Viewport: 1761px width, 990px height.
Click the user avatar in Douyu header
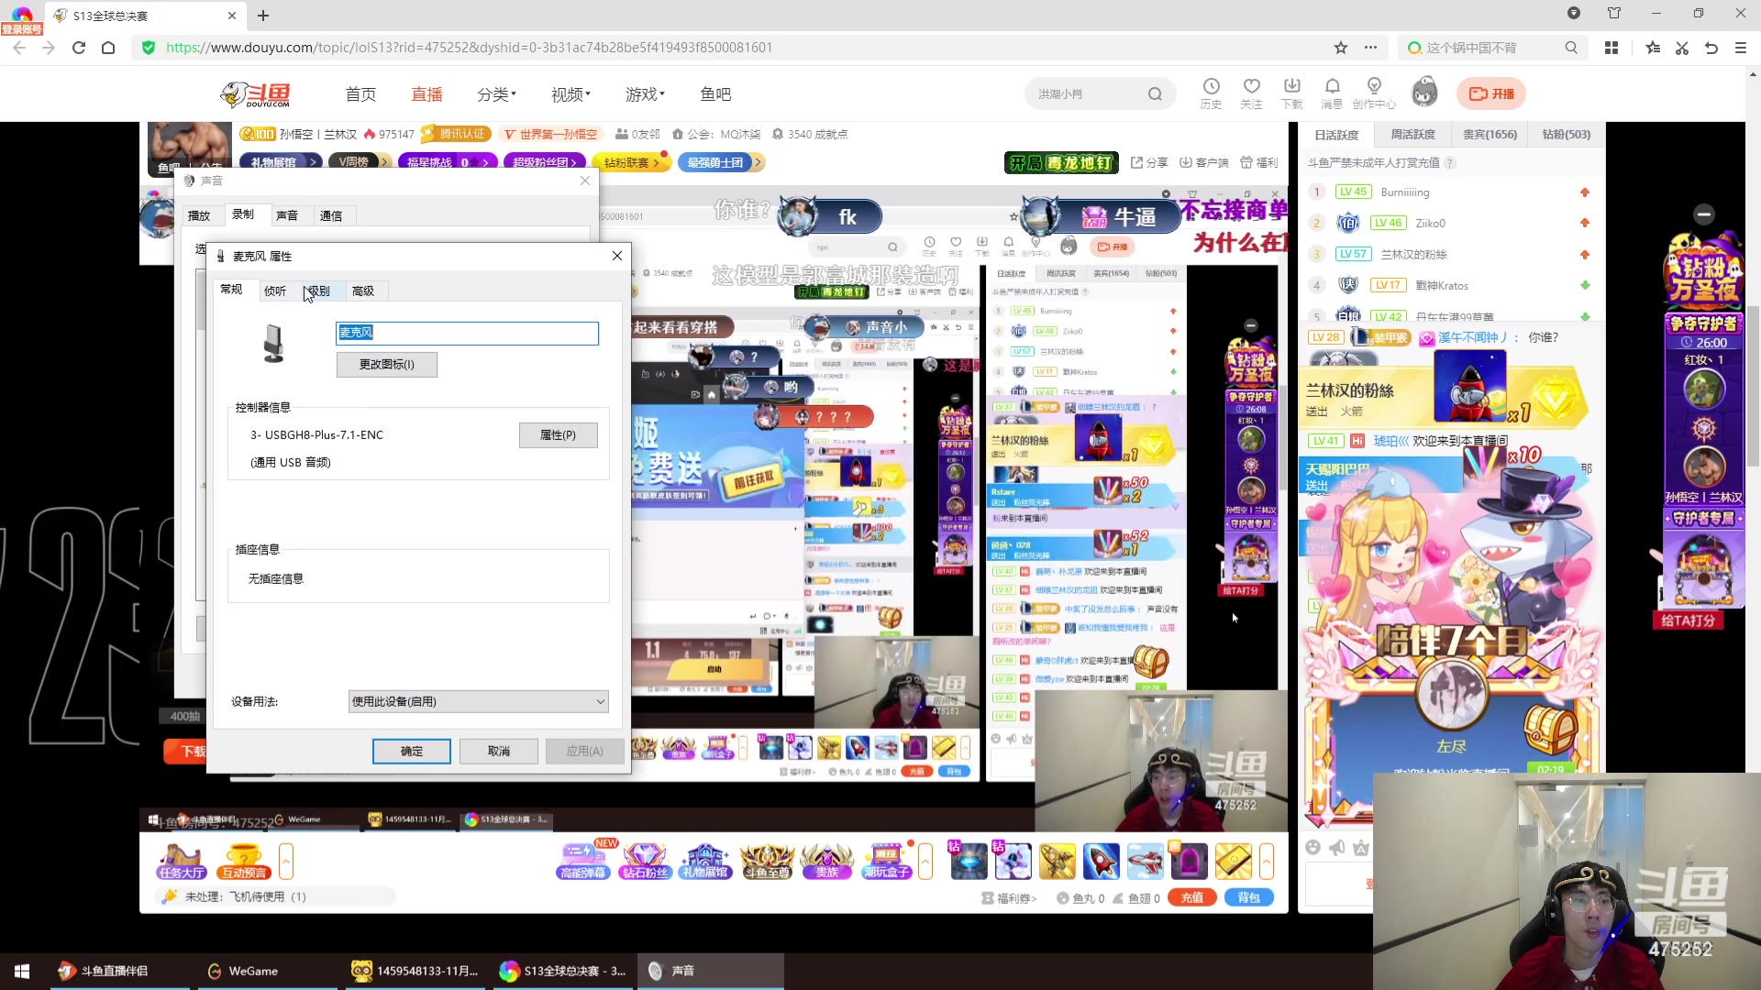(1424, 93)
